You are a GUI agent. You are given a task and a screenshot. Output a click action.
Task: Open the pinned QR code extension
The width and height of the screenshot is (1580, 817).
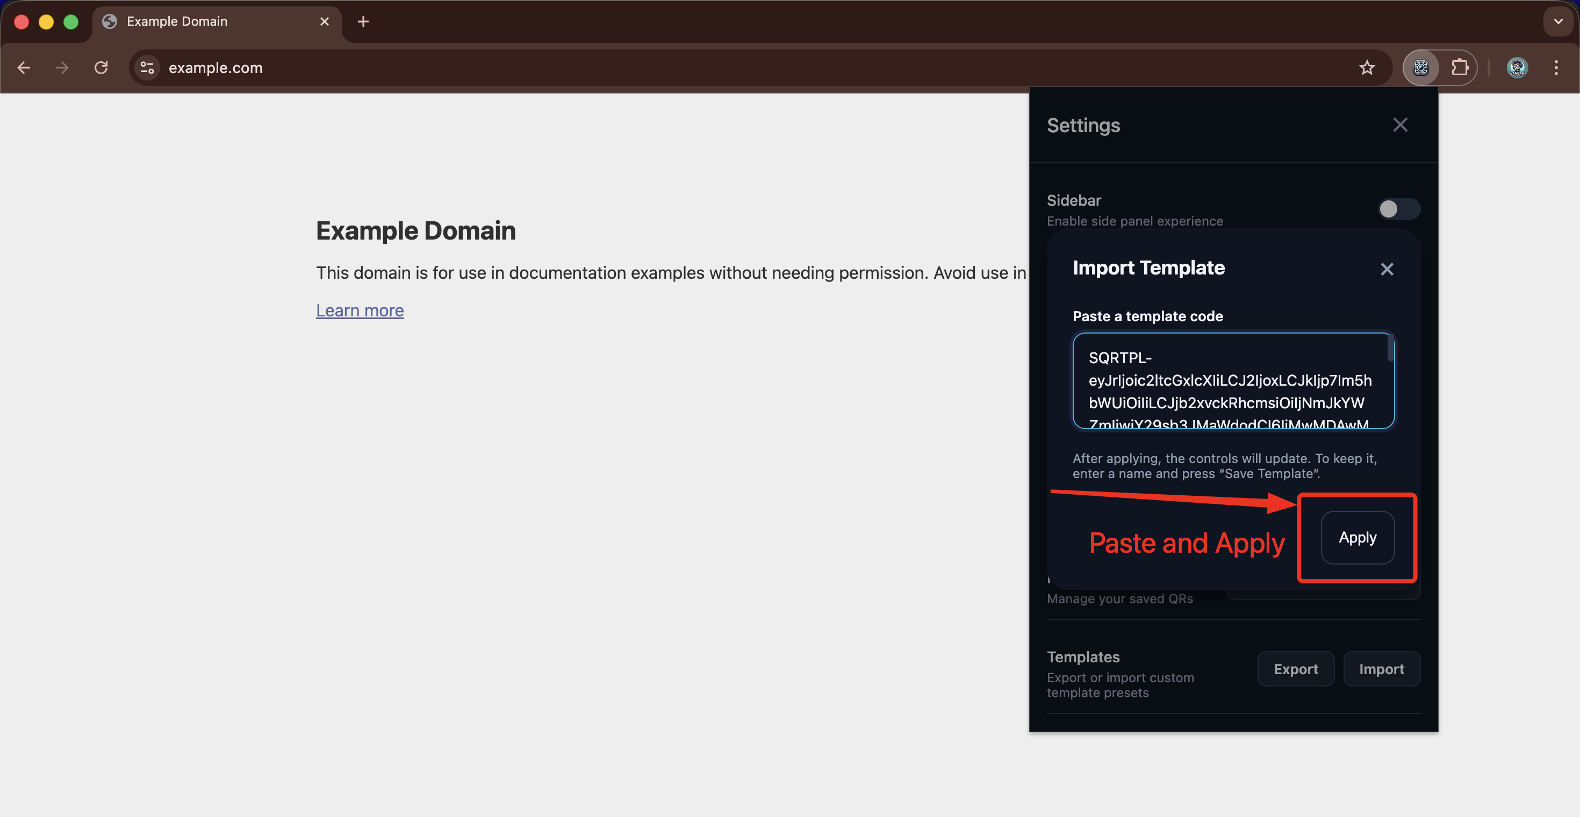(1421, 68)
